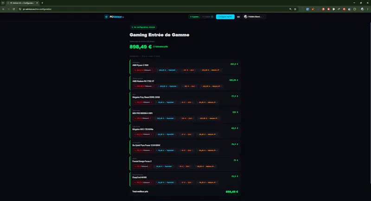Image resolution: width=371 pixels, height=201 pixels.
Task: Open LDLC offer for Radeon RX 7700 XT
Action: pyautogui.click(x=190, y=86)
